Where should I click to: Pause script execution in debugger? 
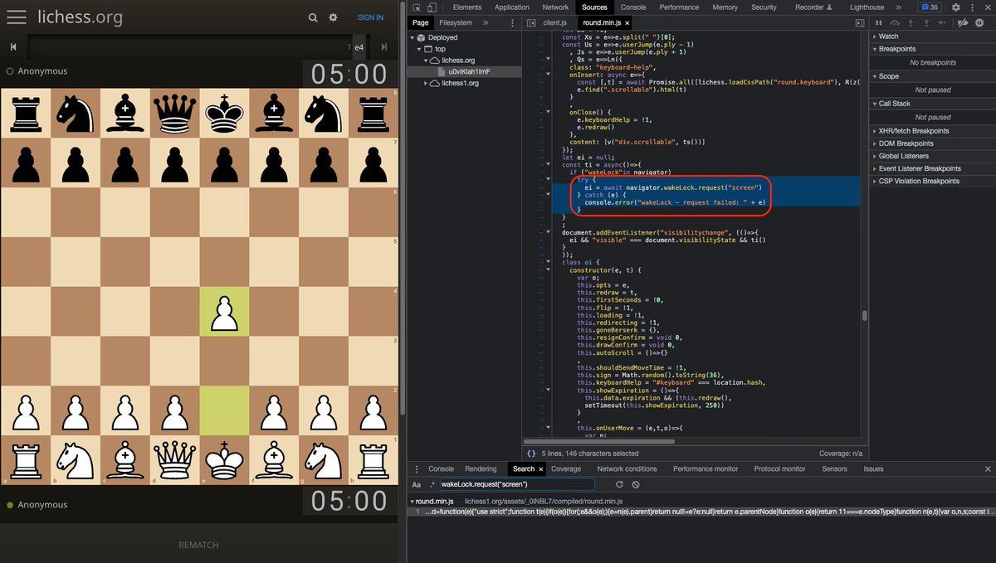click(879, 23)
